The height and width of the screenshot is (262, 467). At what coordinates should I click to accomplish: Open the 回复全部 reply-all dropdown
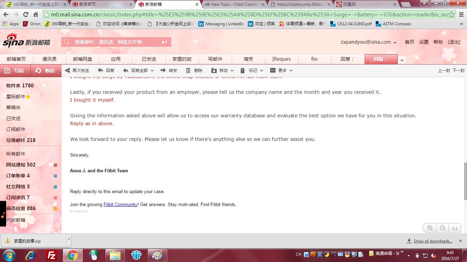[x=152, y=71]
